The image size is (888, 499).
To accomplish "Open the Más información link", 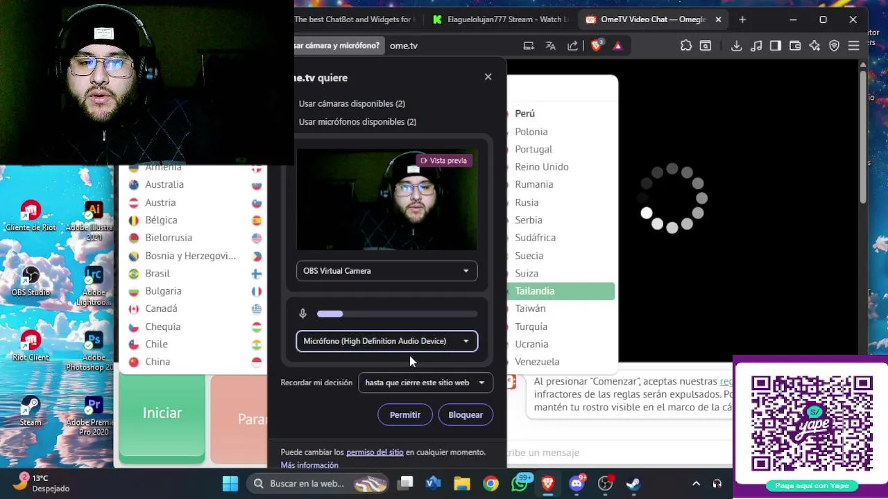I will pos(309,465).
